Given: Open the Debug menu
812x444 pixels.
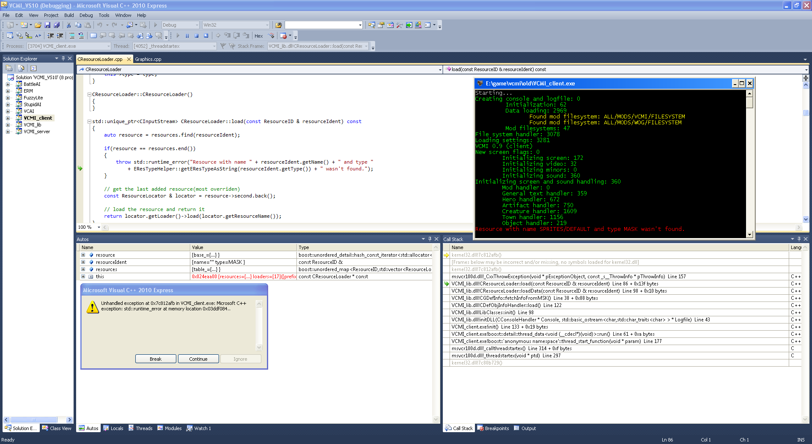Looking at the screenshot, I should pos(86,15).
